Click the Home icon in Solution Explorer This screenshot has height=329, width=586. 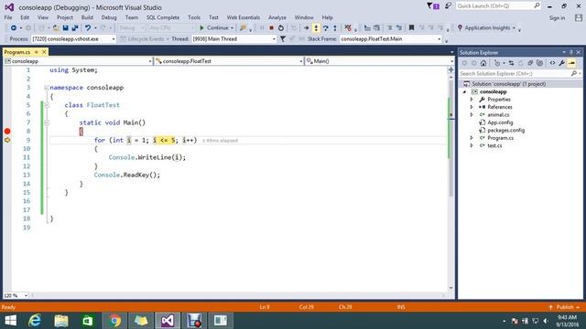click(x=483, y=63)
